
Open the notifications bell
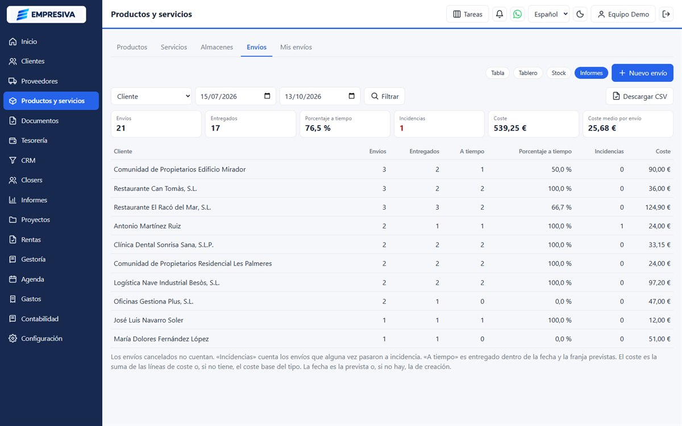pyautogui.click(x=500, y=14)
